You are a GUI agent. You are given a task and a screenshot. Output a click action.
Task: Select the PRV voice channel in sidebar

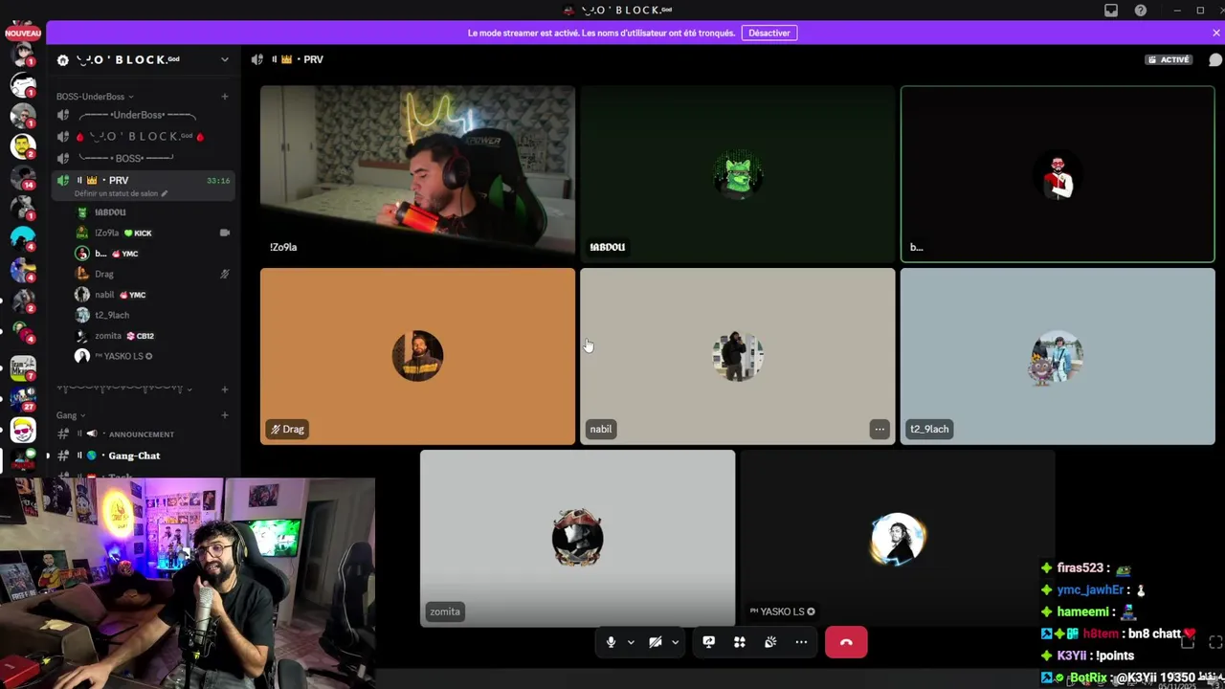click(144, 180)
